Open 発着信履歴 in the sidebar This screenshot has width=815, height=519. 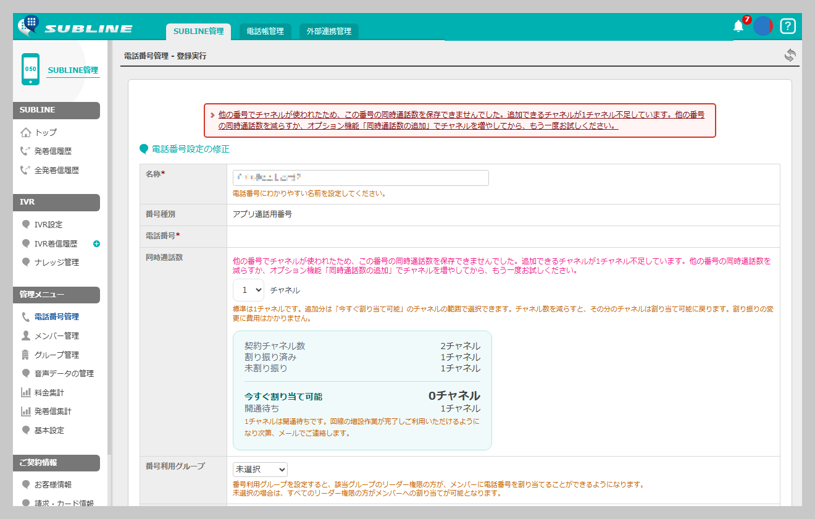click(53, 151)
